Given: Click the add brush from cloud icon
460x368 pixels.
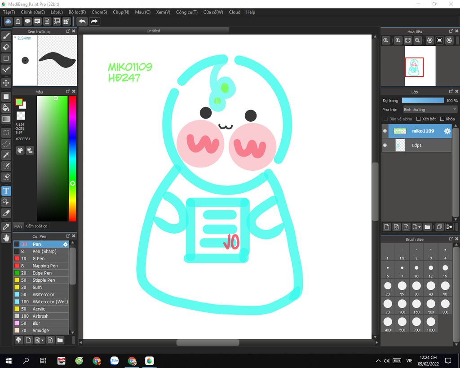Looking at the screenshot, I should point(18,340).
